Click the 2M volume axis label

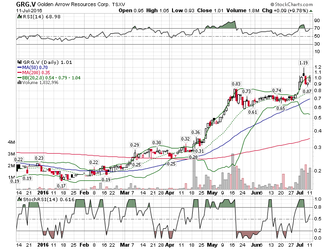11,166
